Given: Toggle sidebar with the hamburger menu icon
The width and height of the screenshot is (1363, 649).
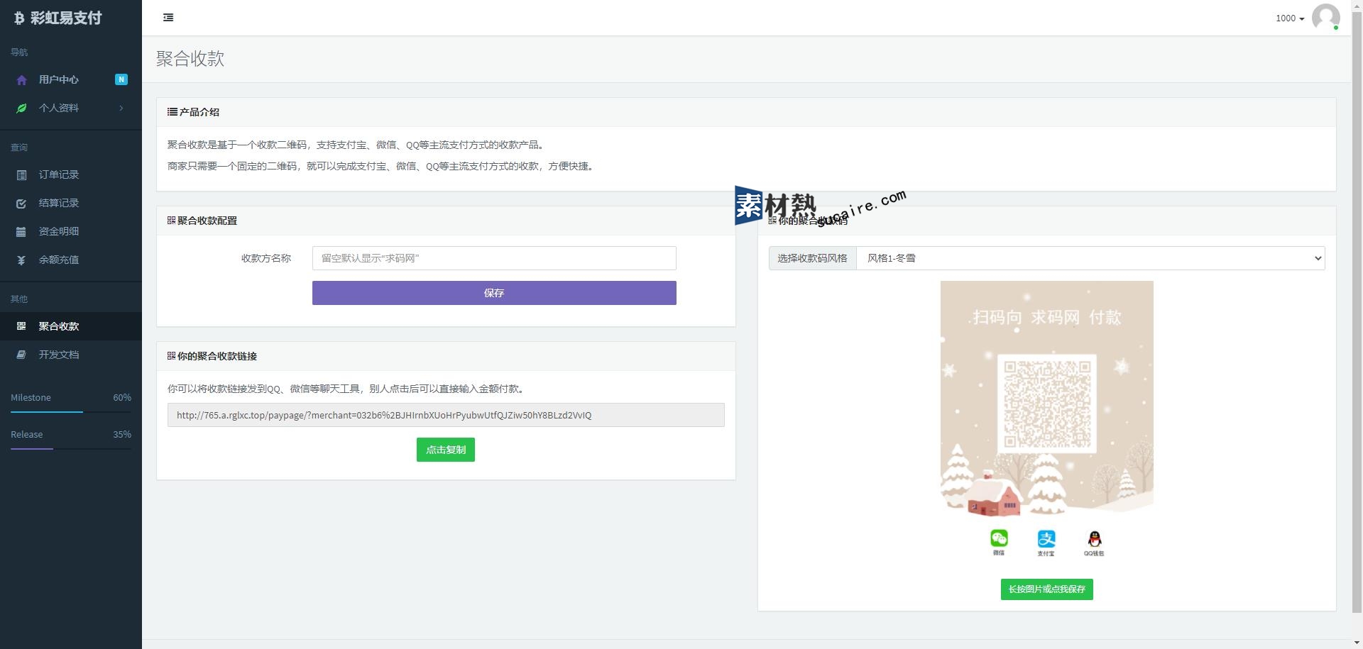Looking at the screenshot, I should 168,18.
